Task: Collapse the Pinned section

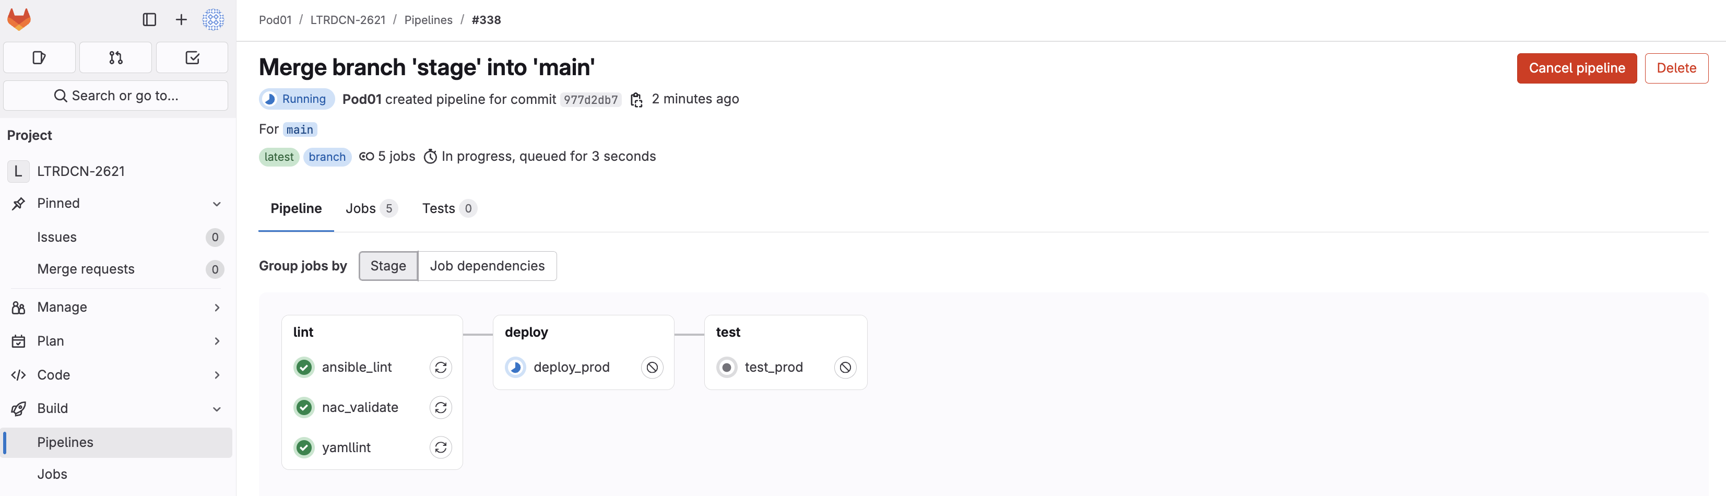Action: click(217, 204)
